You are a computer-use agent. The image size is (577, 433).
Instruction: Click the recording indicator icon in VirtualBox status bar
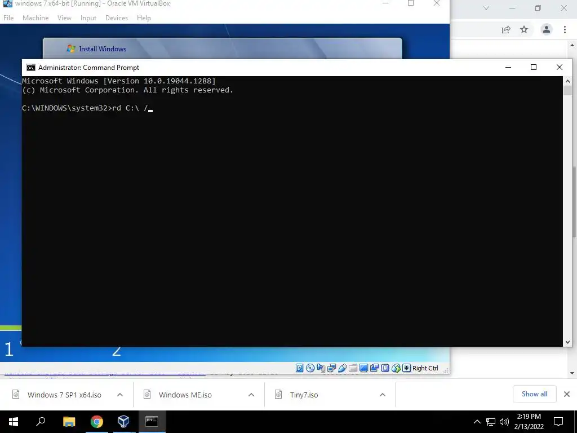click(374, 368)
